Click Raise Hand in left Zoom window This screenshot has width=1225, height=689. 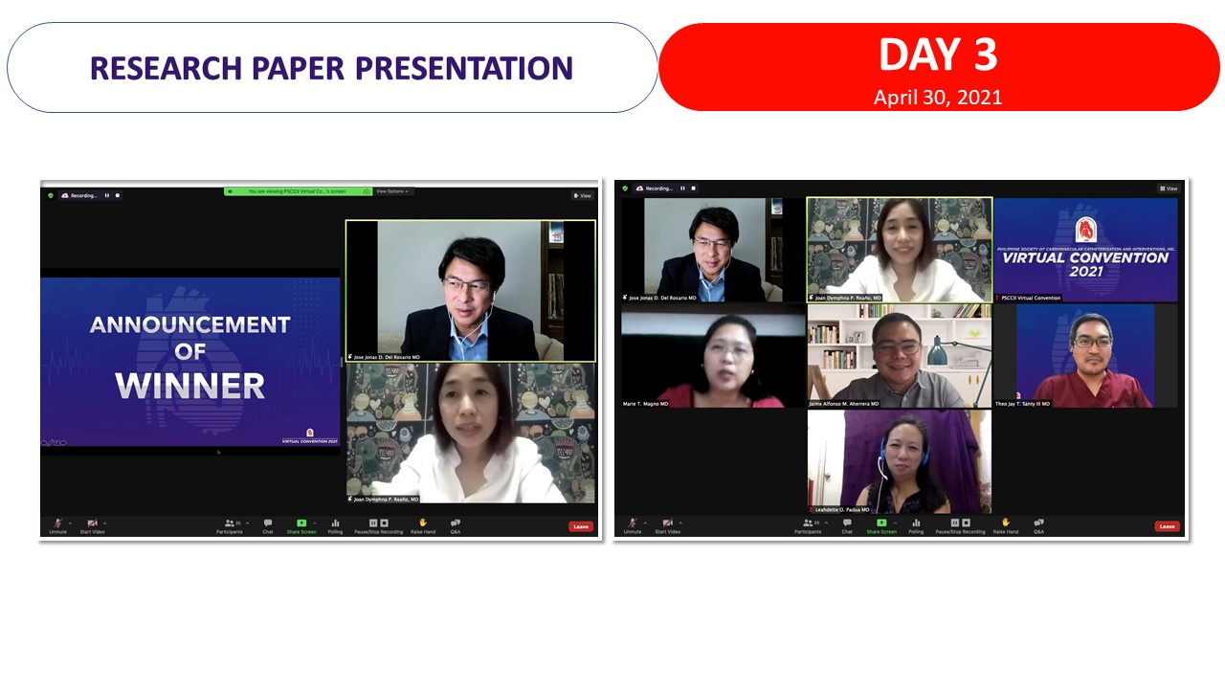pos(422,524)
